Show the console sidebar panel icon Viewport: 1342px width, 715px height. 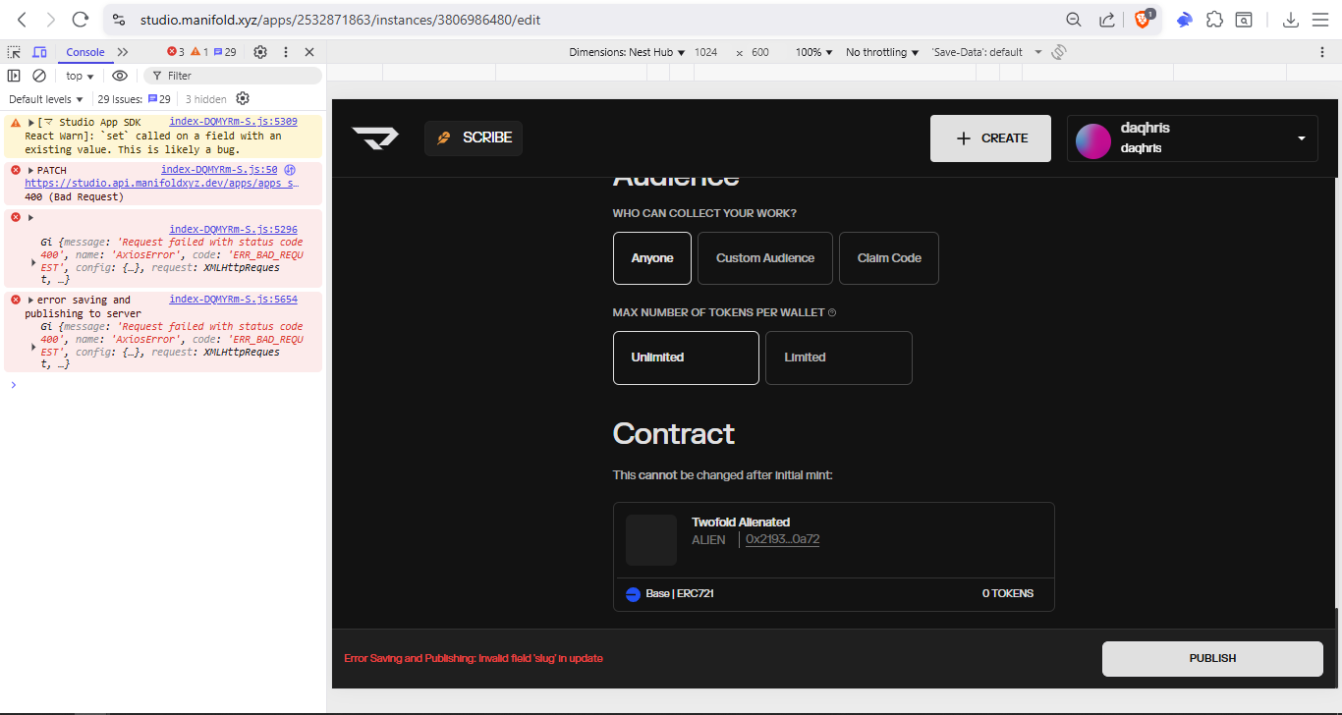pyautogui.click(x=14, y=76)
